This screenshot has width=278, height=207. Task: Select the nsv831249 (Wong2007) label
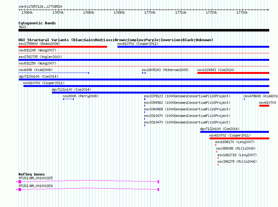tap(37, 50)
